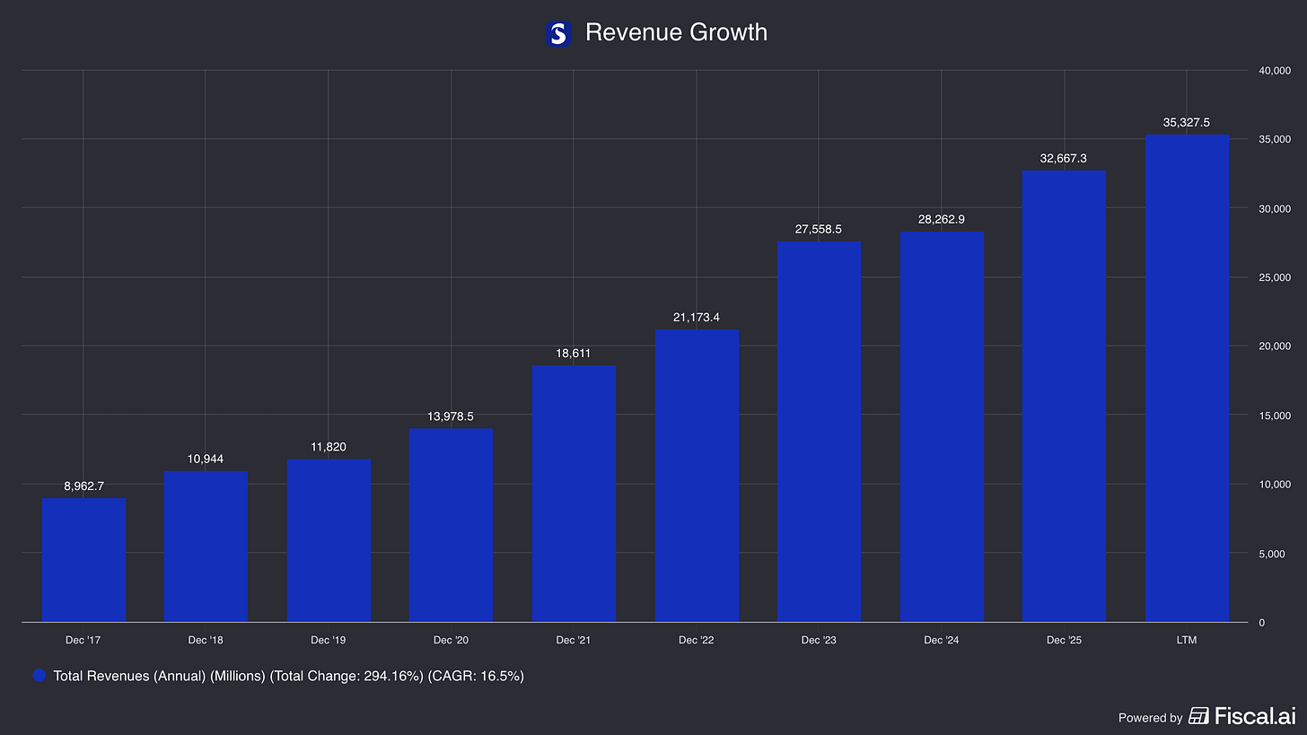Select the Dec '18 bar labeled 10,944

pos(206,547)
